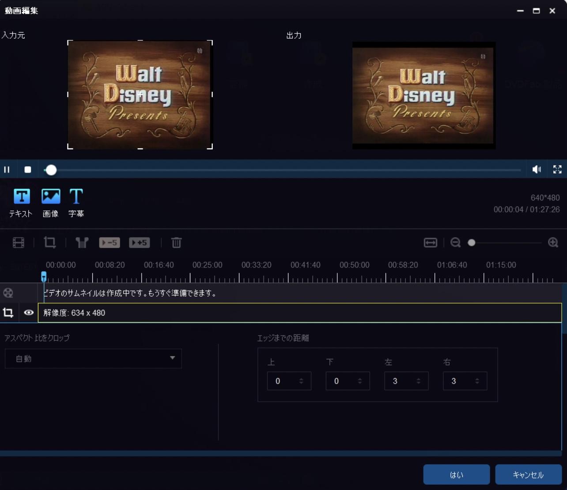Click the top-left crop corner handle
The height and width of the screenshot is (490, 567).
click(x=70, y=43)
